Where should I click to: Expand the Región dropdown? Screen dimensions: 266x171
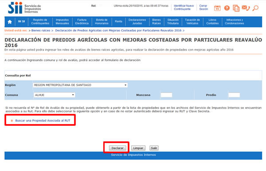click(80, 85)
